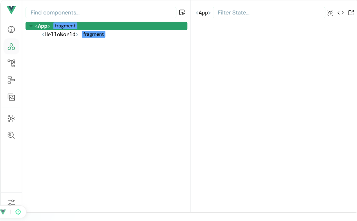Viewport: 357px width, 221px height.
Task: Toggle the component picker crosshair
Action: pyautogui.click(x=18, y=212)
